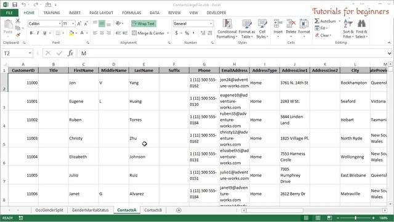Open the OccGenderSplit sheet tab

pyautogui.click(x=49, y=210)
